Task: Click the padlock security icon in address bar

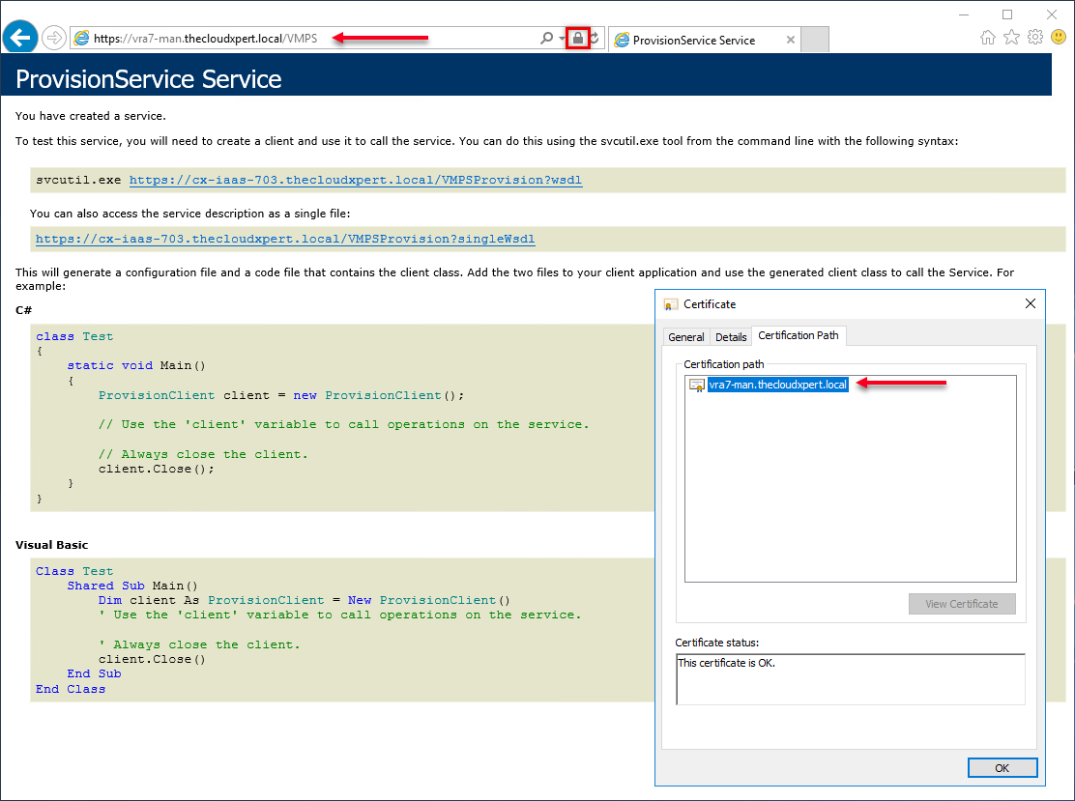Action: pos(578,39)
